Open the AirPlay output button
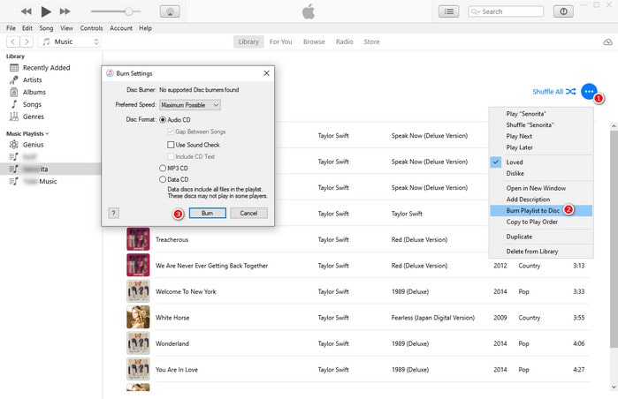Screen dimensions: 618x399 pyautogui.click(x=170, y=11)
